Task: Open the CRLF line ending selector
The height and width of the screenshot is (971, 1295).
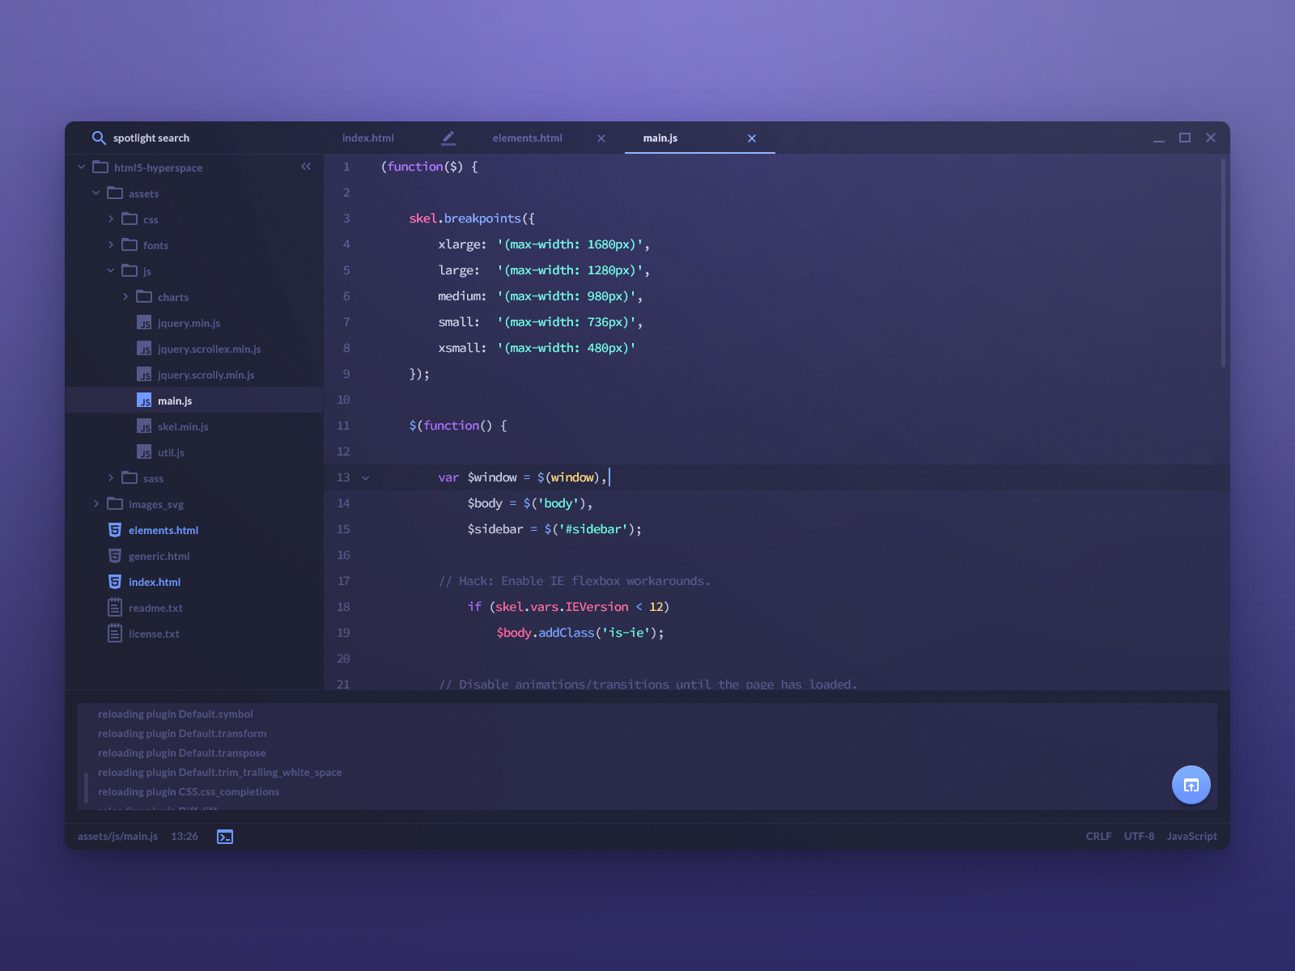Action: point(1098,836)
